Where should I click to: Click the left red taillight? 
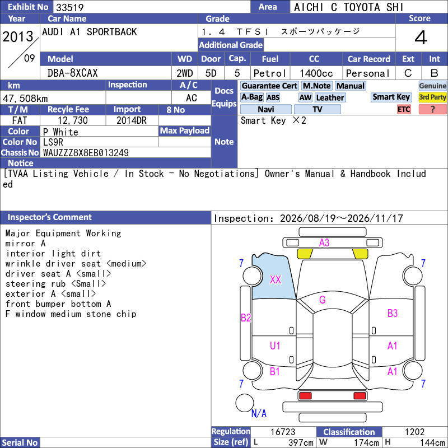pyautogui.click(x=305, y=396)
